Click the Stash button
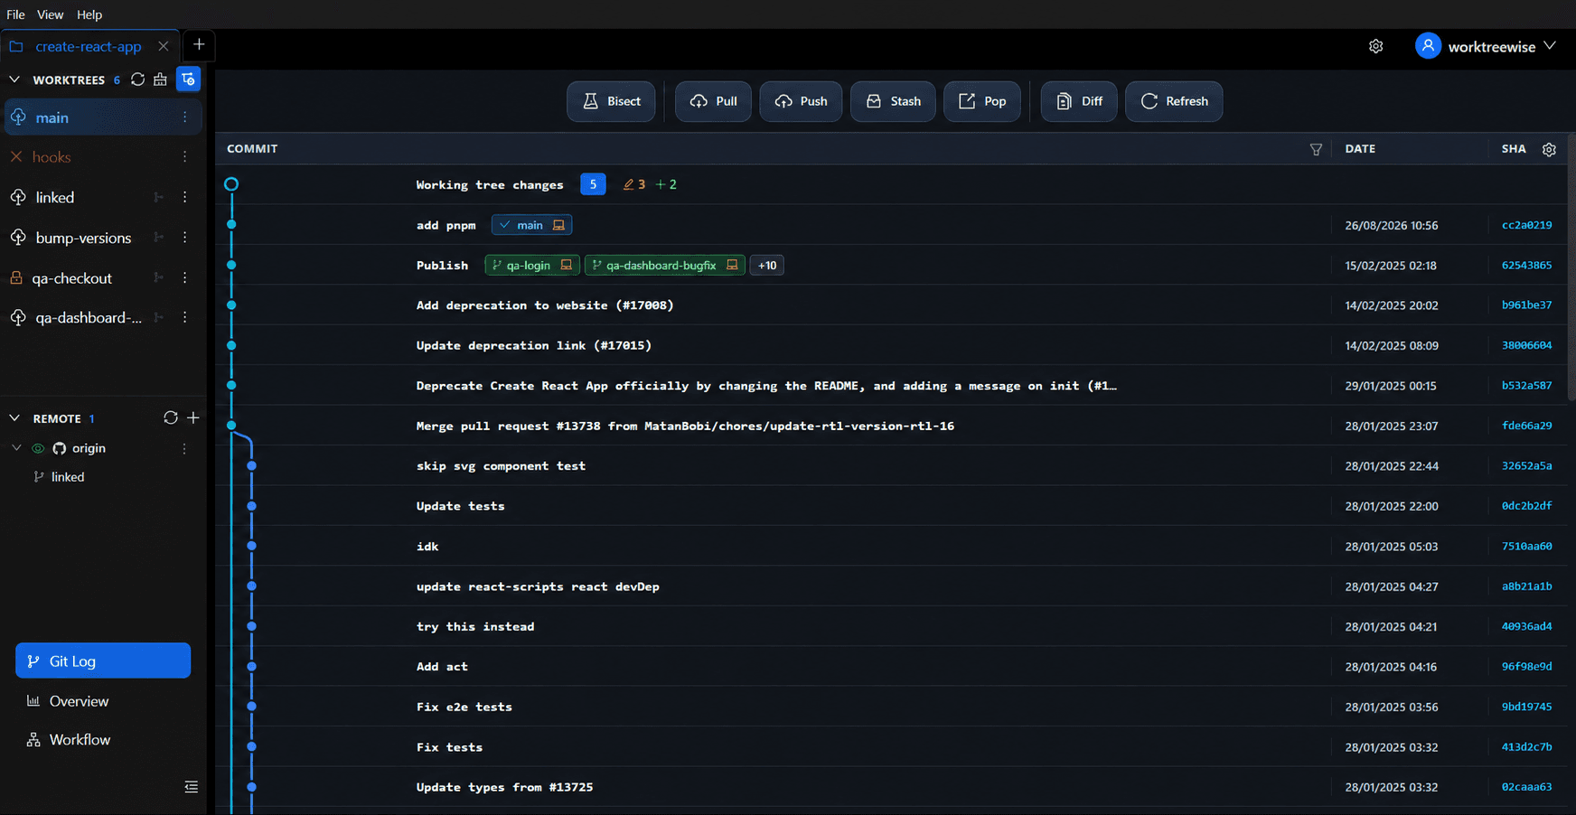Image resolution: width=1576 pixels, height=815 pixels. 893,101
